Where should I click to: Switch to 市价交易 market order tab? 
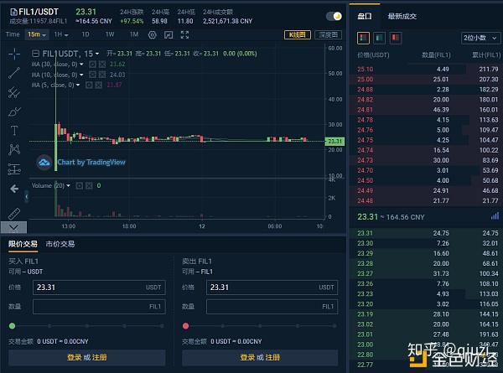coord(60,244)
